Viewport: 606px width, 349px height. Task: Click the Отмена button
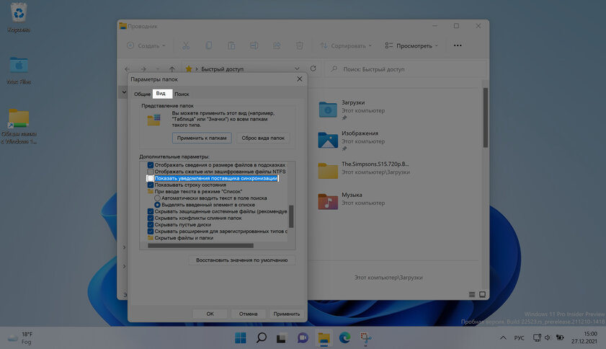[x=248, y=314]
